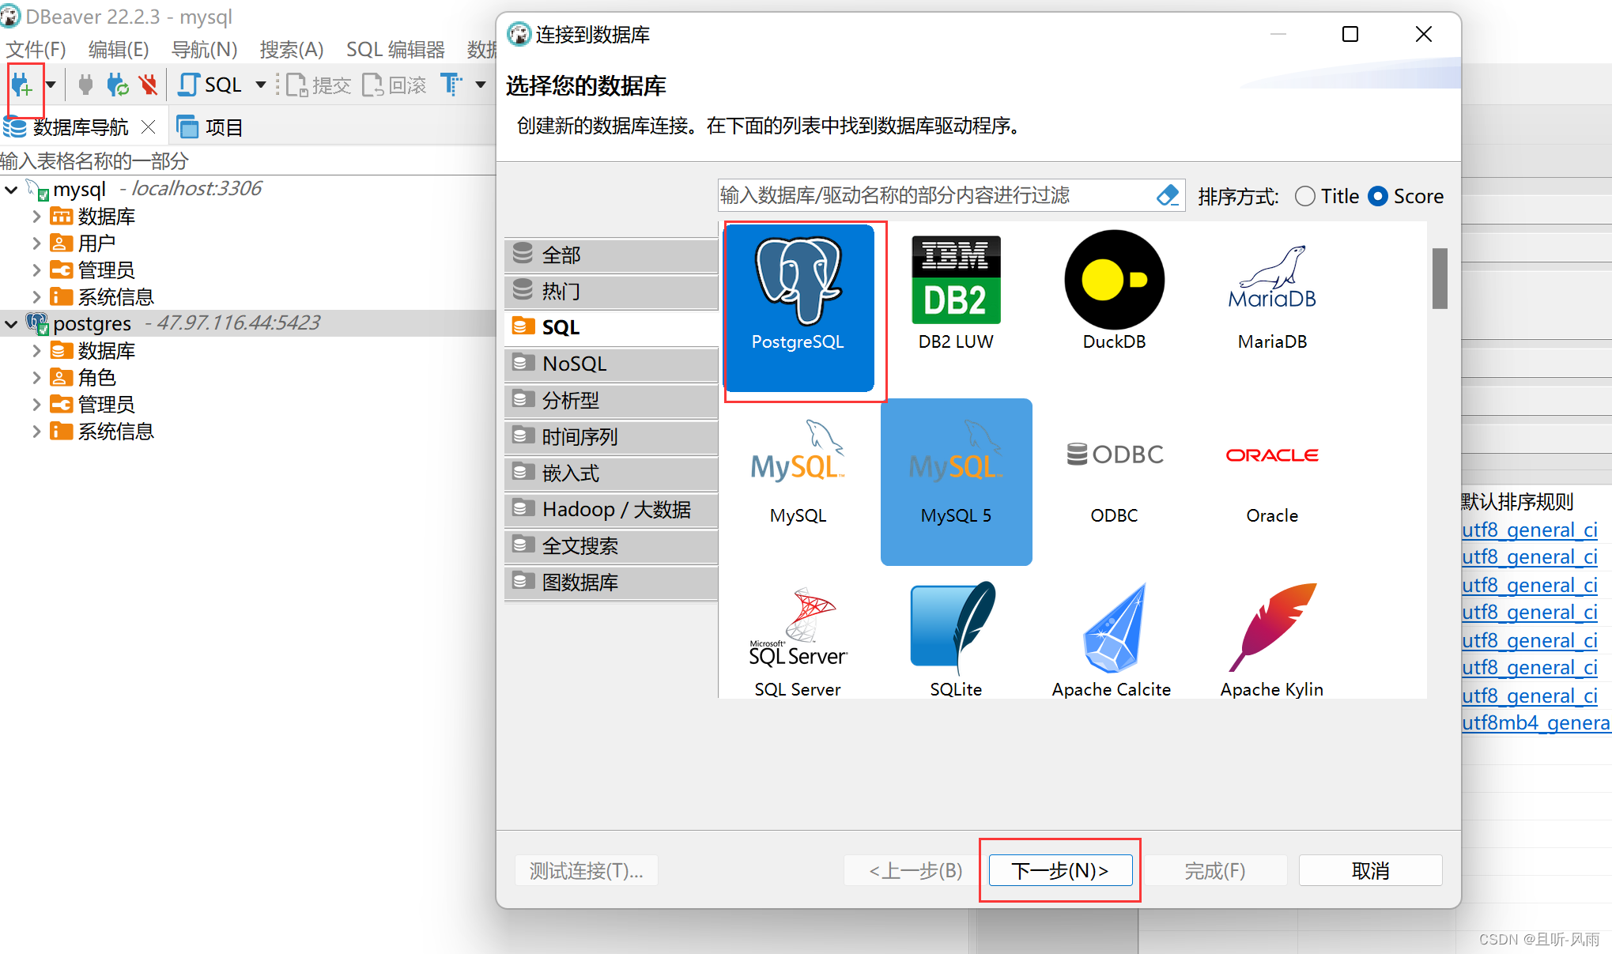Open the utf8mb4_genera collation link

(x=1535, y=722)
